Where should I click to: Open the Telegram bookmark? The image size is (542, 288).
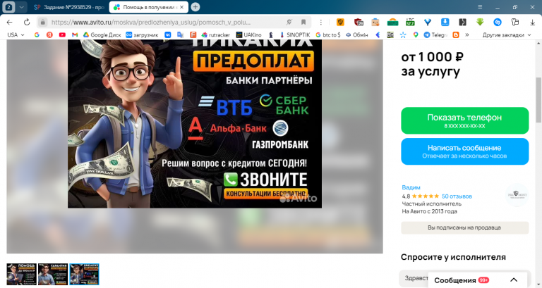coord(435,35)
